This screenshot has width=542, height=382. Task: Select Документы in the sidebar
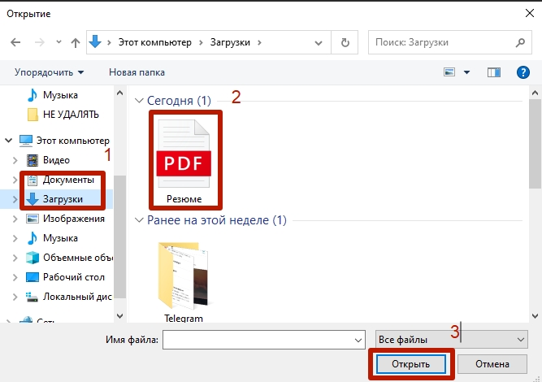coord(68,179)
